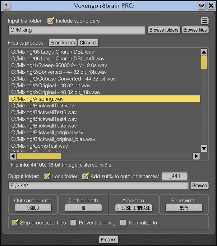Disable Skip processed files checkbox
The image size is (217, 246).
click(x=15, y=222)
